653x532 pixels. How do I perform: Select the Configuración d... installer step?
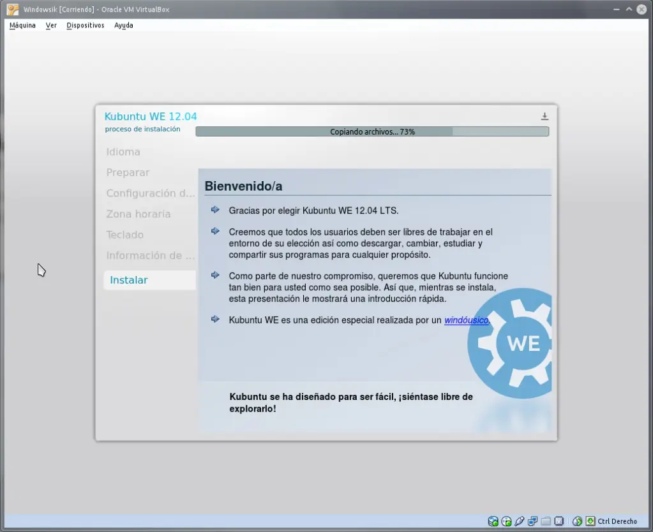tap(151, 193)
